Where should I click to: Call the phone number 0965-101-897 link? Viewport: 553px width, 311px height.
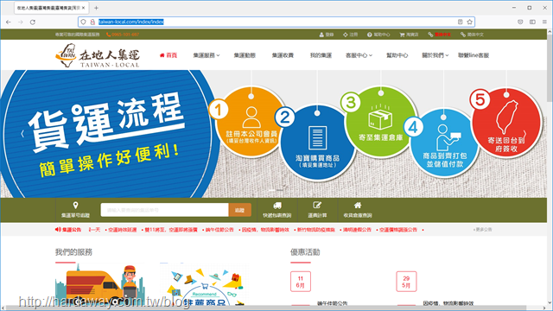[123, 35]
